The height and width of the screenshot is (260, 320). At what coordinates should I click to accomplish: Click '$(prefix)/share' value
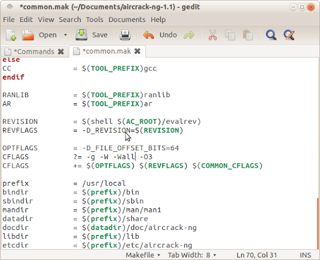coord(115,219)
